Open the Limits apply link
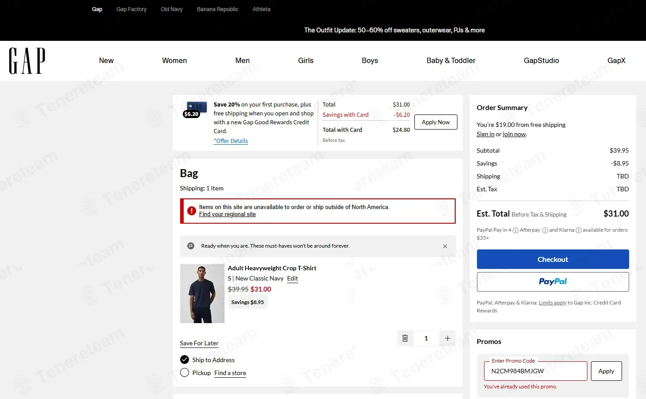This screenshot has height=399, width=646. pyautogui.click(x=552, y=303)
